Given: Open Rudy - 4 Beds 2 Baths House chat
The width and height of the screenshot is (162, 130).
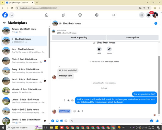Looking at the screenshot, I should tap(24, 111).
